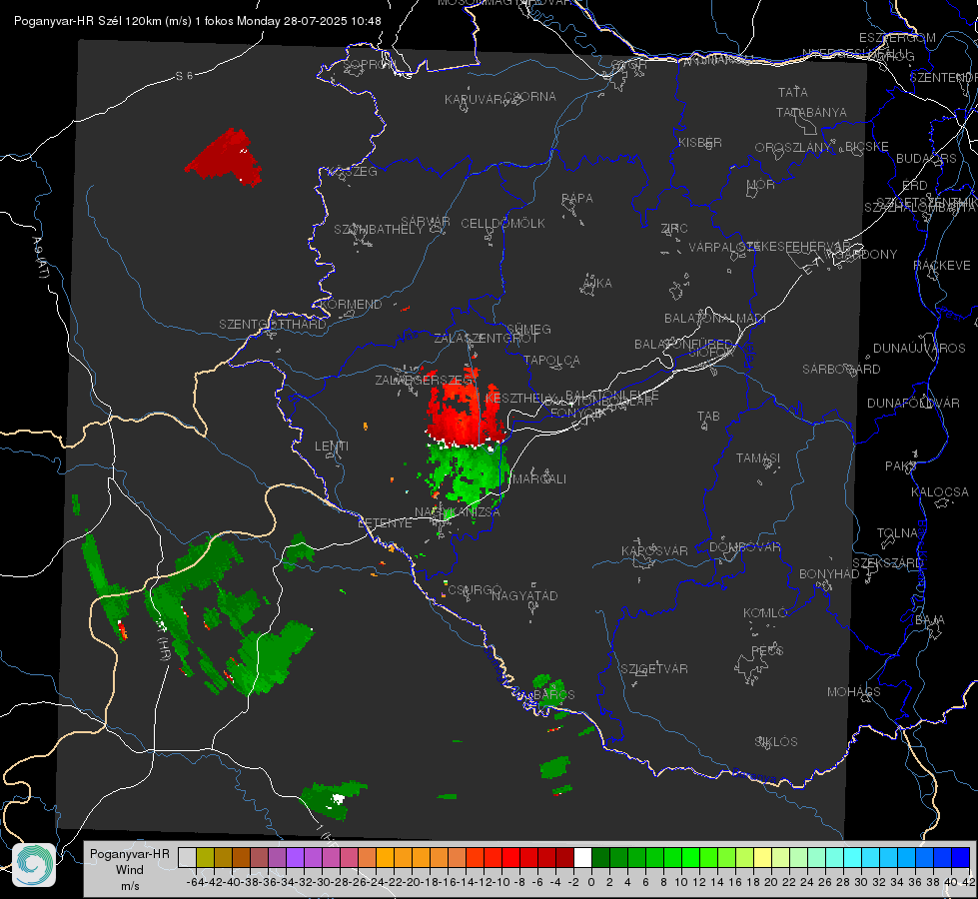This screenshot has height=899, width=978.
Task: Select the CSURGO label
Action: click(x=475, y=590)
